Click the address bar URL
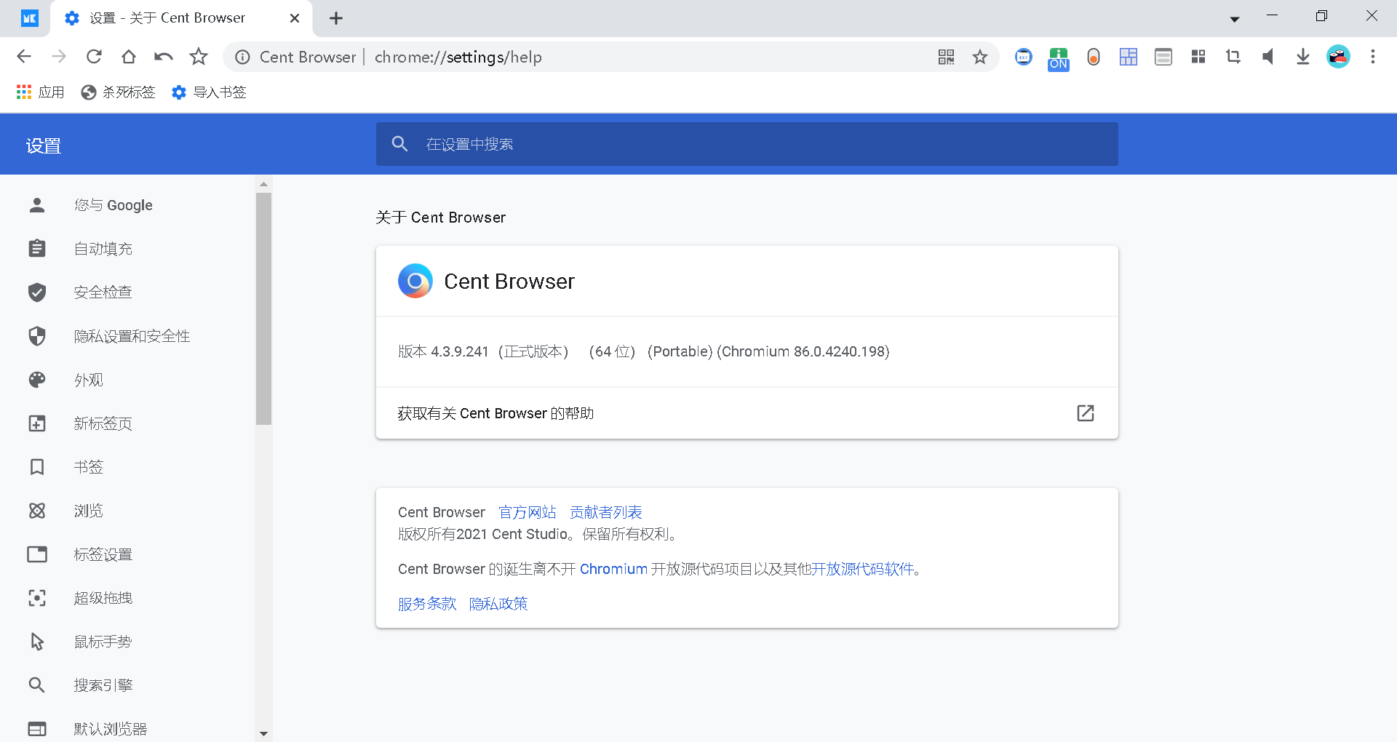 [x=458, y=57]
